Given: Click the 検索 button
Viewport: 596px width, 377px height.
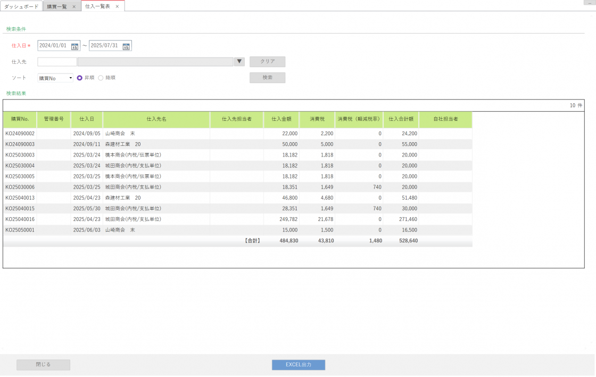Looking at the screenshot, I should (x=267, y=78).
